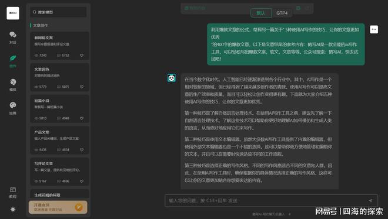Open the 生成花哨的标题 template card

click(x=59, y=194)
